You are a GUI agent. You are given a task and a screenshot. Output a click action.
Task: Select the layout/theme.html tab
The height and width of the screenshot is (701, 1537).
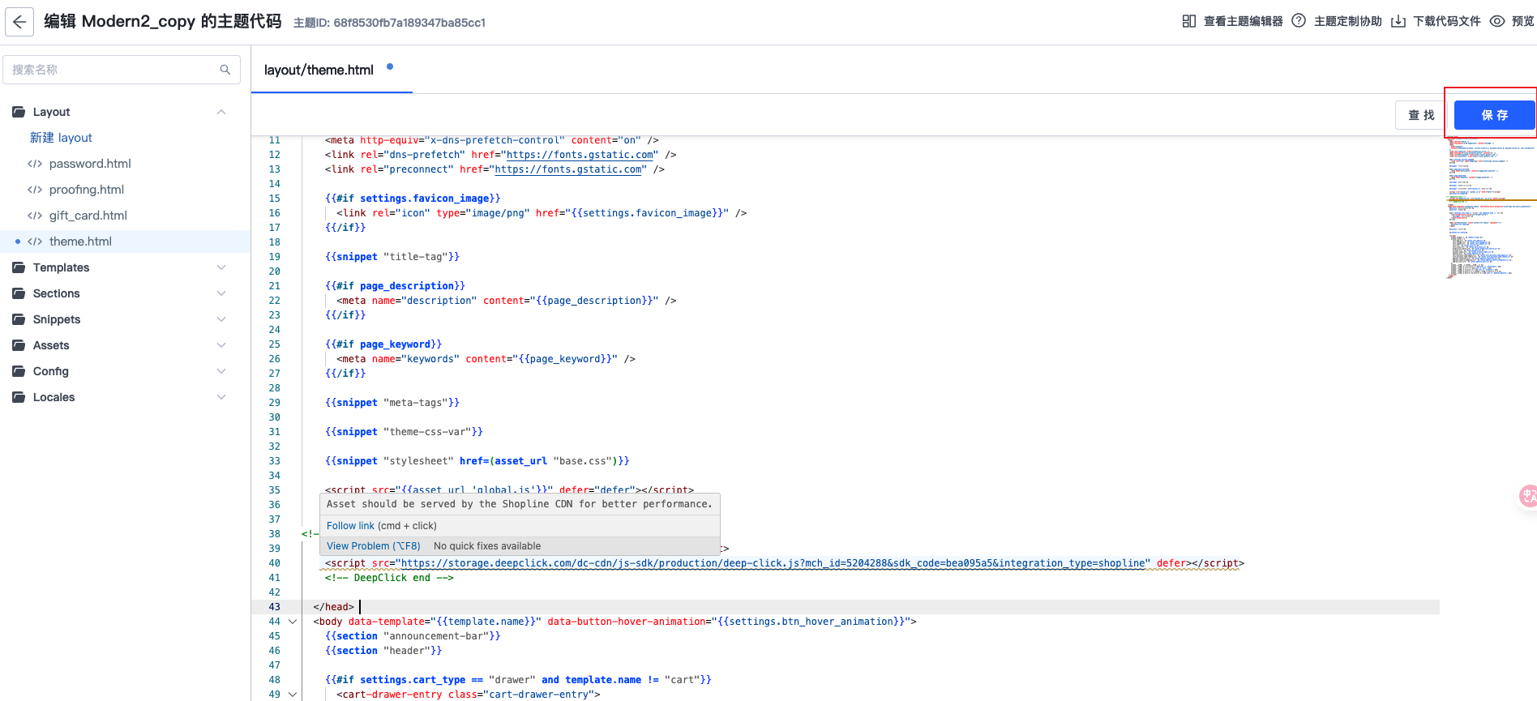[319, 70]
